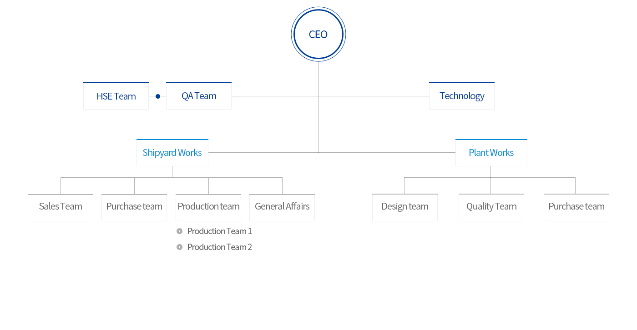Click Purchase team under Shipyard Works
Viewport: 637px width, 330px height.
[134, 208]
